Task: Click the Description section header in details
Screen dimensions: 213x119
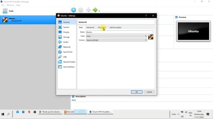Action: pos(81,97)
